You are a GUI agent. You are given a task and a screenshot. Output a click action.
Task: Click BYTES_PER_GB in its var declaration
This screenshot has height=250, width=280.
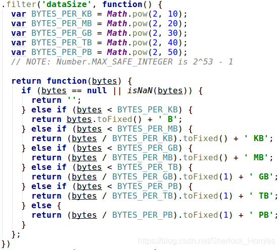pos(62,33)
